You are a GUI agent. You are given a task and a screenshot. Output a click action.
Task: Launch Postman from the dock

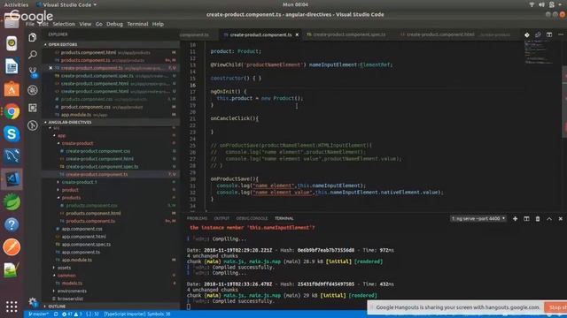click(x=12, y=247)
